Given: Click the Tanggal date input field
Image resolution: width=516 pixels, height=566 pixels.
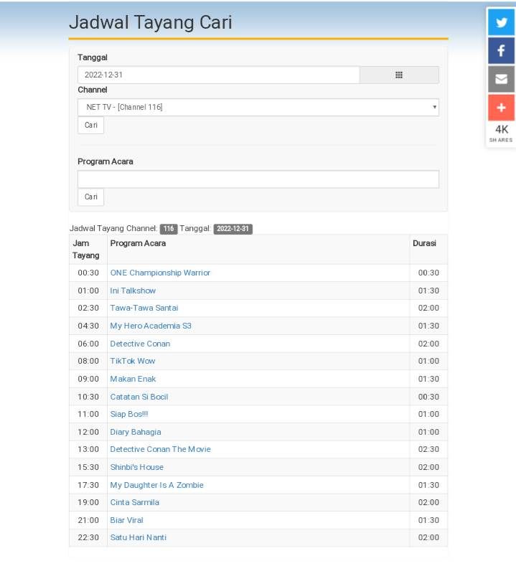Looking at the screenshot, I should pos(218,75).
